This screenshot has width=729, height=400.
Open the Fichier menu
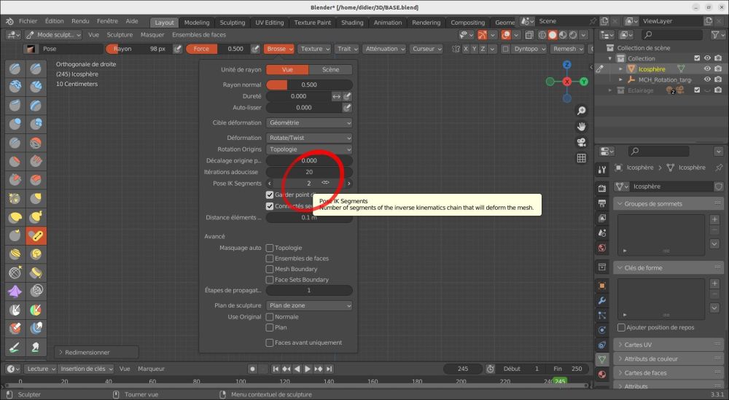pos(28,21)
